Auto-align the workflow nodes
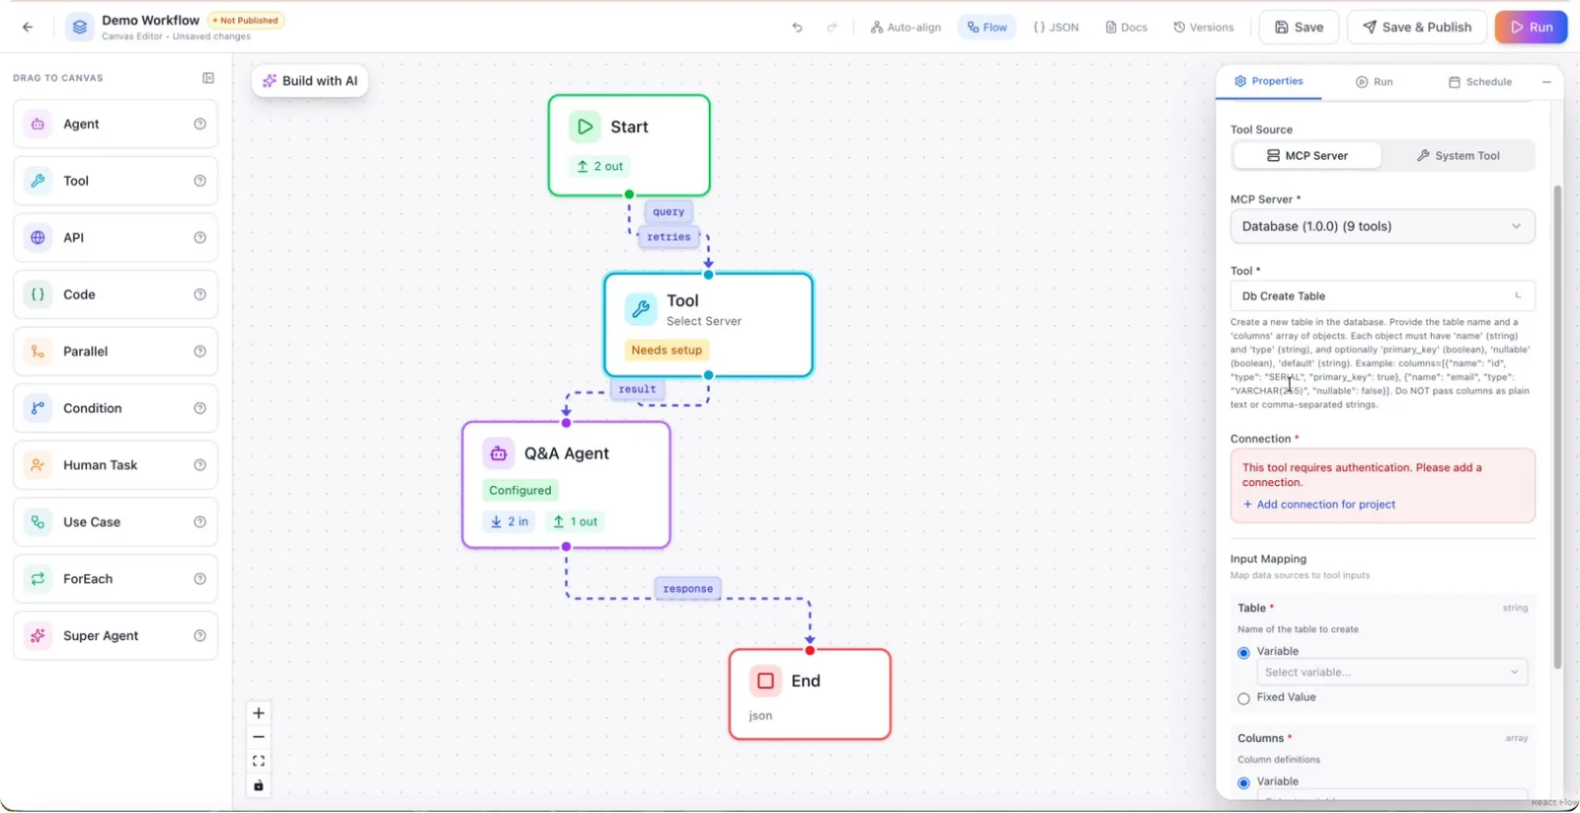Viewport: 1580px width, 813px height. click(906, 28)
